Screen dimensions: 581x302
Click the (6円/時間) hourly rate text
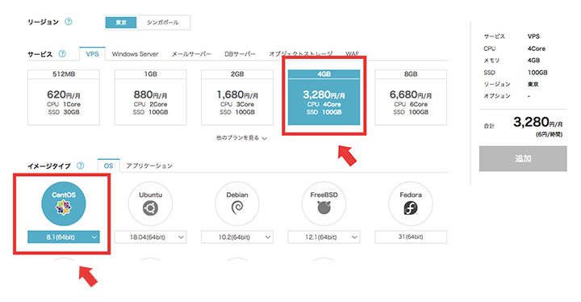(x=549, y=134)
